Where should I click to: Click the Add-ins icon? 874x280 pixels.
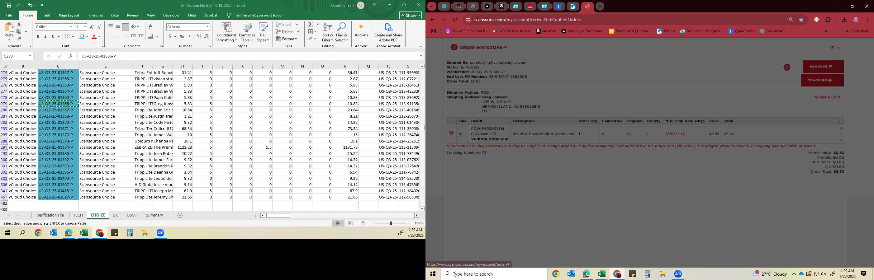click(x=361, y=30)
